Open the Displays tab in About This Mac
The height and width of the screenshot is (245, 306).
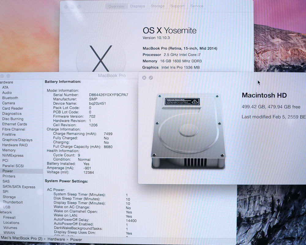pyautogui.click(x=137, y=6)
